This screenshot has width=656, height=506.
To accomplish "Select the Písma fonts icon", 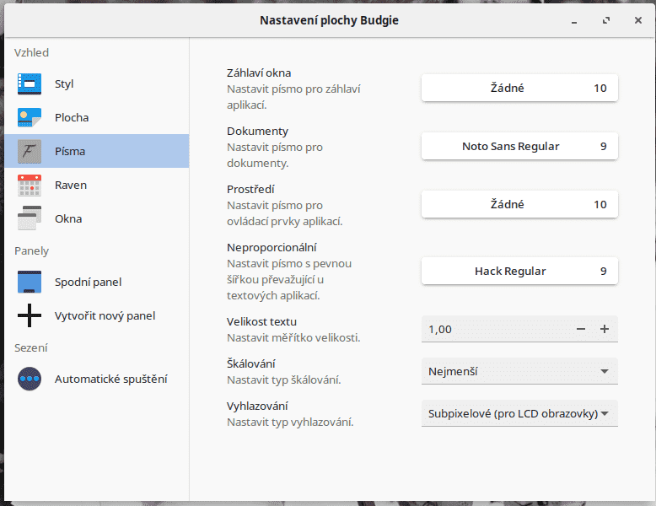I will [x=30, y=151].
